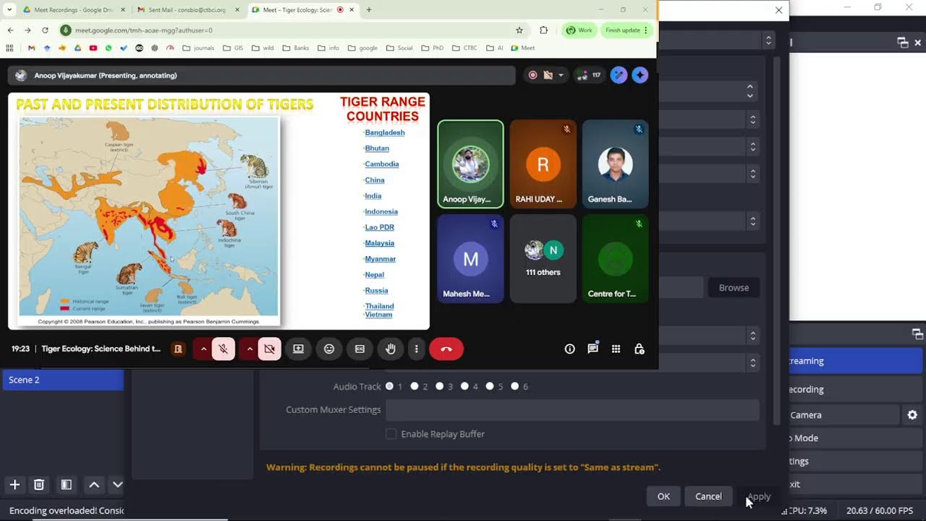Enable the Replay Buffer checkbox
This screenshot has height=521, width=926.
click(x=391, y=434)
